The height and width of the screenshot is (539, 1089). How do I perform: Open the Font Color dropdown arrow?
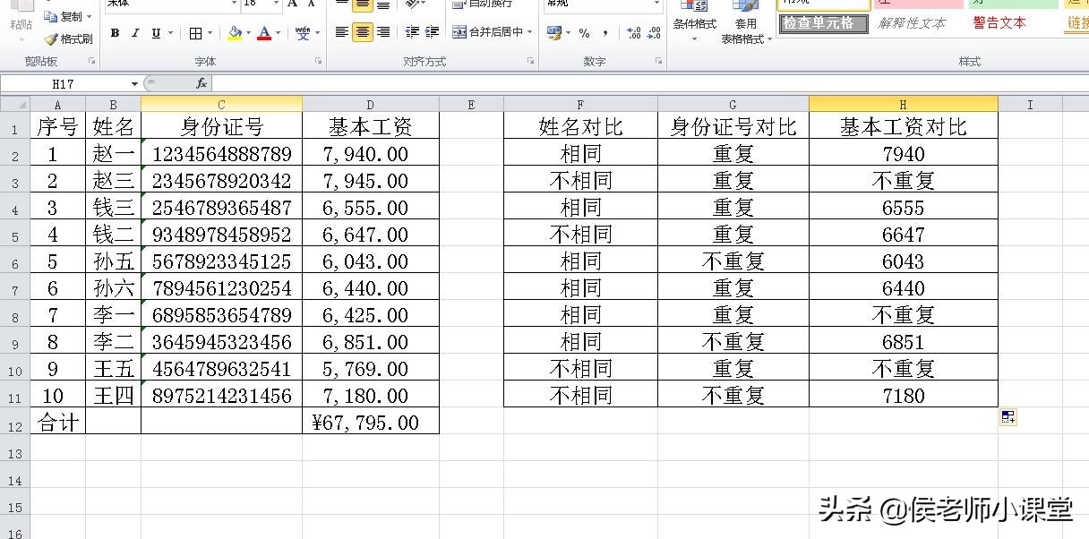(276, 33)
